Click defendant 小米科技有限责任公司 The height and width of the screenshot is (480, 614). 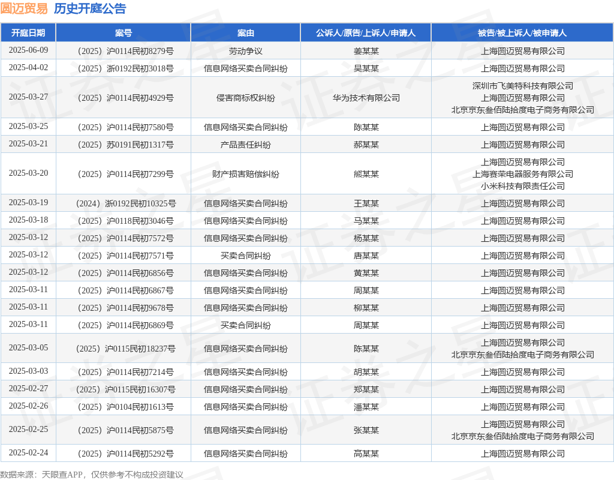523,186
